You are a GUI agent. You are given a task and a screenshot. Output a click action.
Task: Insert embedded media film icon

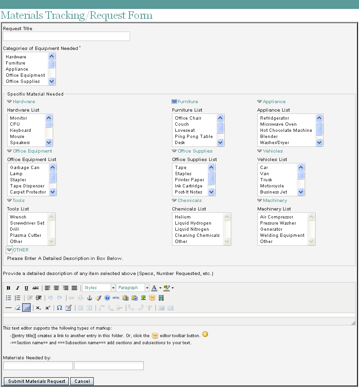161,298
